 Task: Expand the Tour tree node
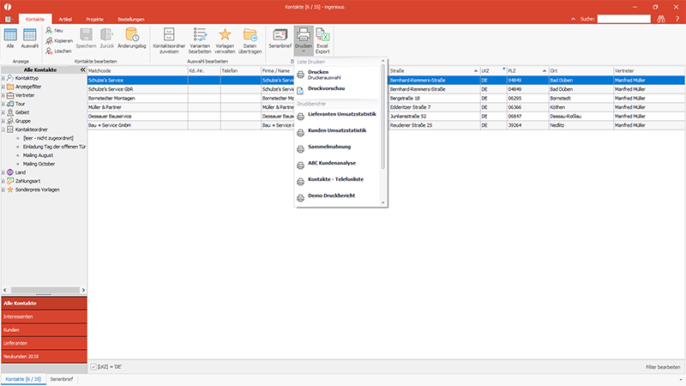3,104
